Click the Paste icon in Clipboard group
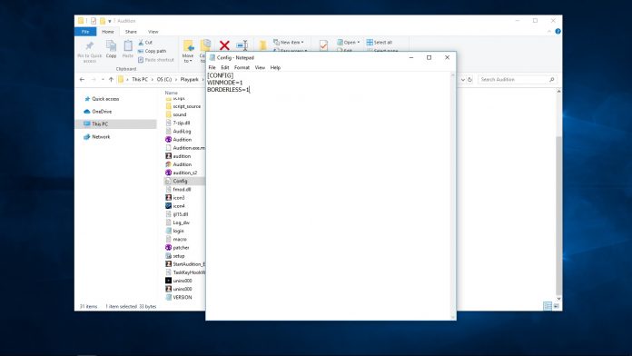Viewport: 632px width, 356px height. pos(128,46)
